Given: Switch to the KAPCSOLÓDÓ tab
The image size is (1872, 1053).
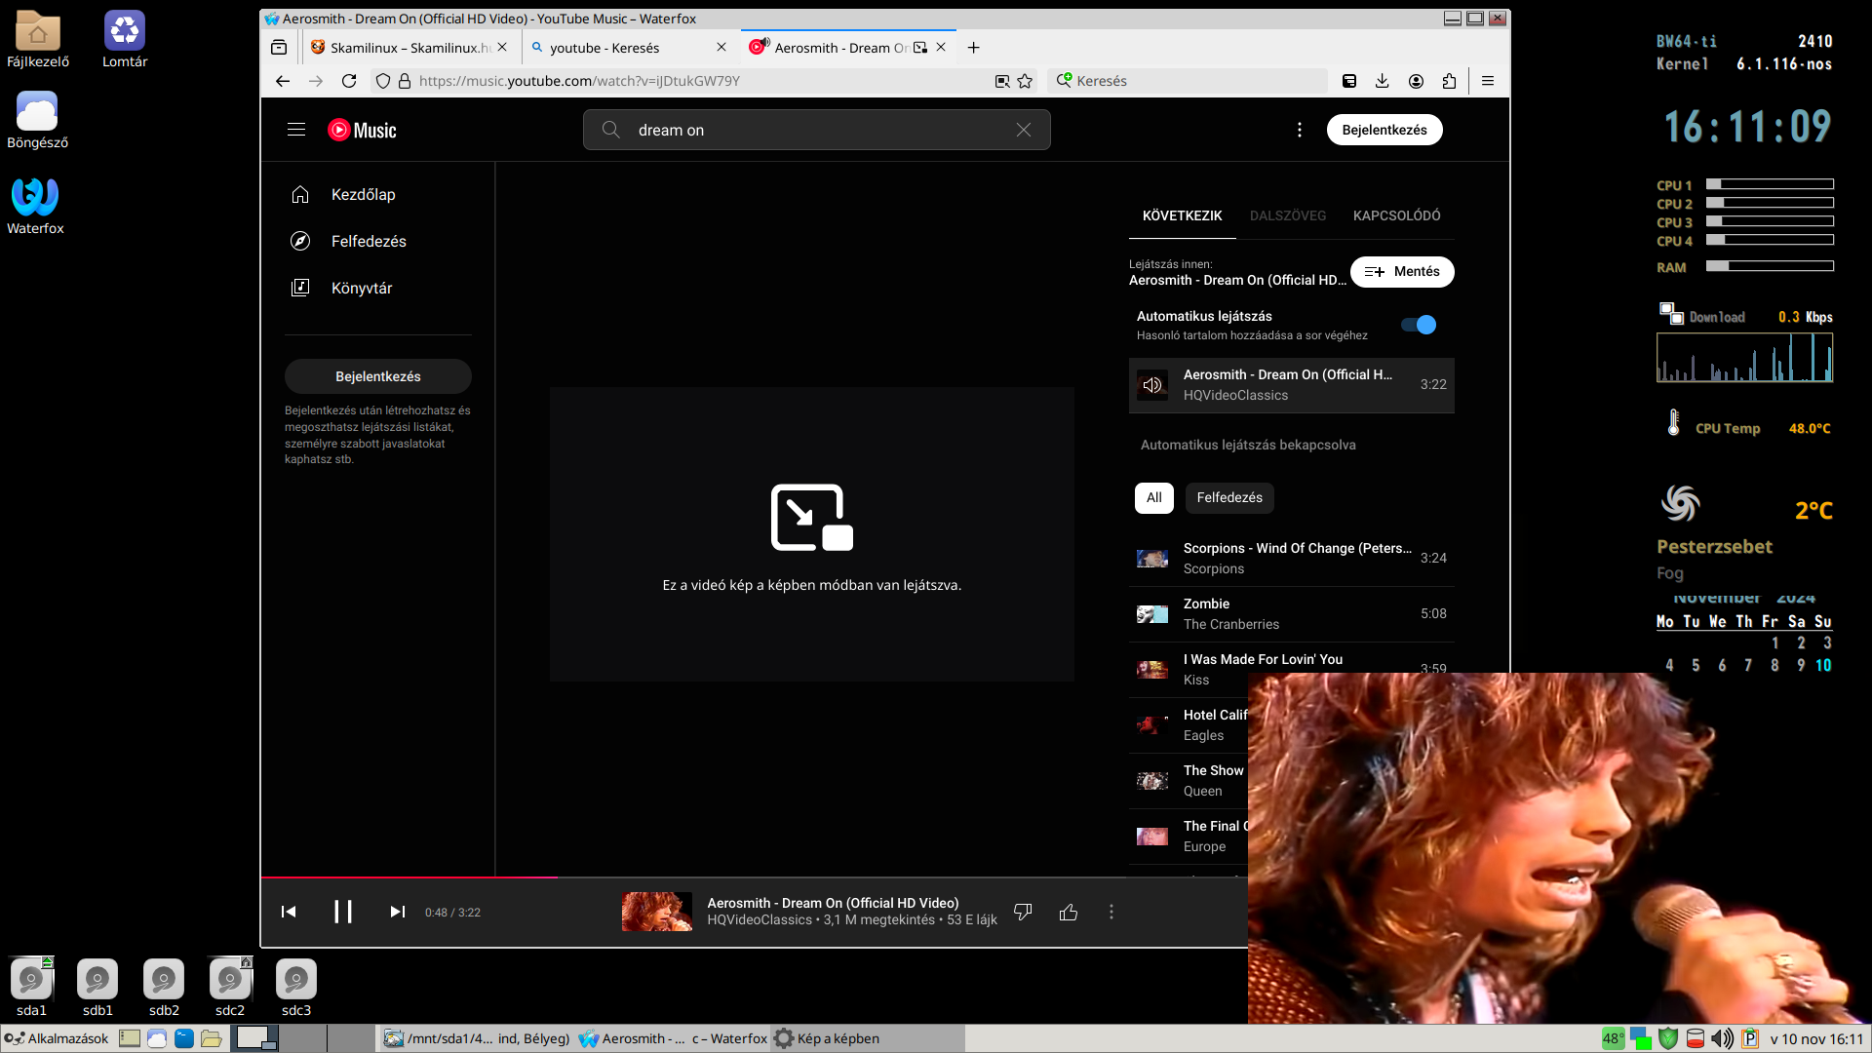Looking at the screenshot, I should 1396,215.
